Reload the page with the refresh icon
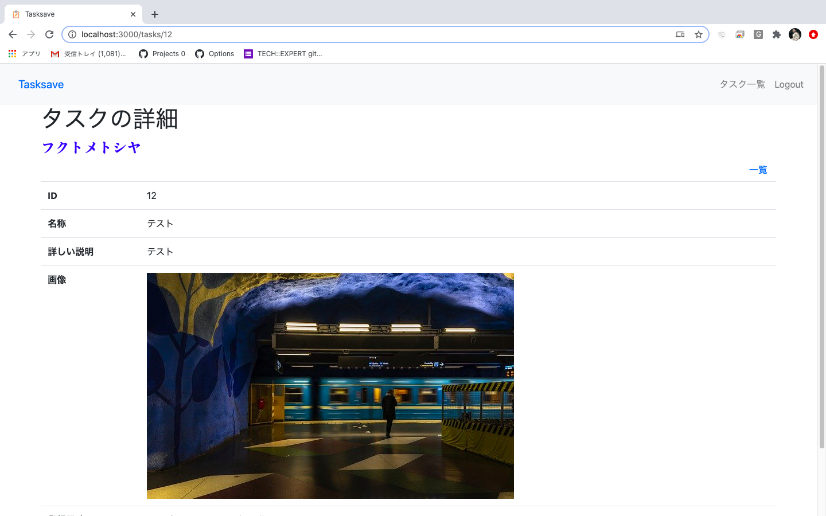This screenshot has height=516, width=826. (x=49, y=34)
